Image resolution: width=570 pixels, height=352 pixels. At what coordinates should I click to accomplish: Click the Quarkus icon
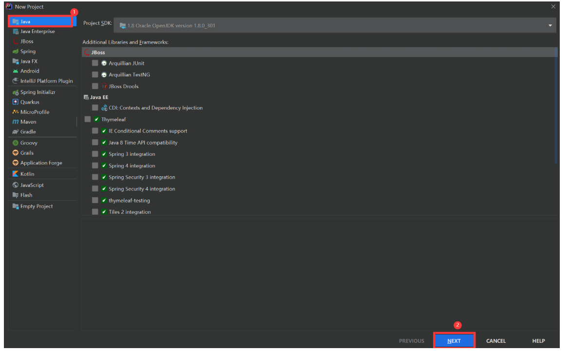tap(15, 102)
